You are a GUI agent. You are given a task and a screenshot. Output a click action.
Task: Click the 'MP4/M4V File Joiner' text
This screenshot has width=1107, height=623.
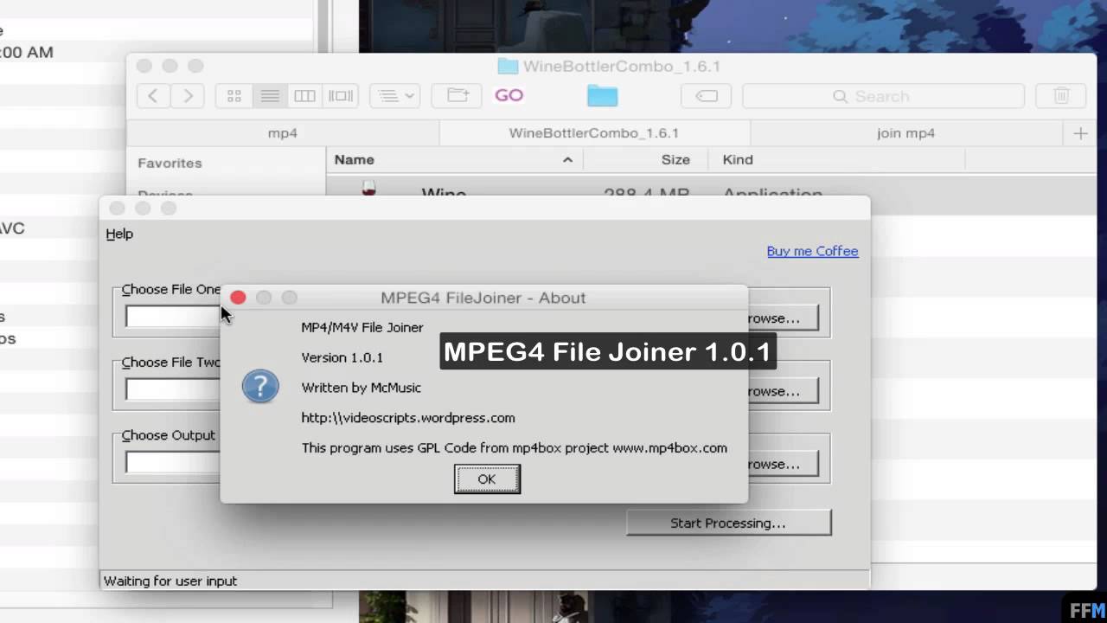(362, 327)
